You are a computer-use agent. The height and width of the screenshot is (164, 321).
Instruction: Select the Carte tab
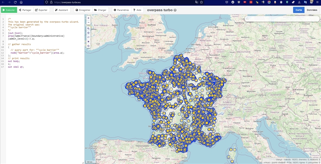click(x=299, y=10)
